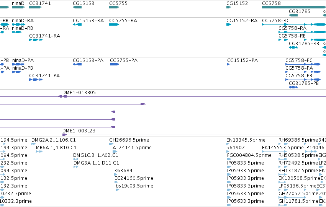Select transcript ninaD-RB
Screen dimensions: 326x207
click(x=16, y=32)
